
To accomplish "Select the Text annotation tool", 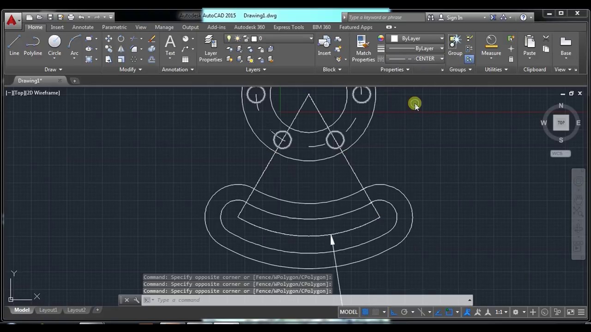I will 170,46.
